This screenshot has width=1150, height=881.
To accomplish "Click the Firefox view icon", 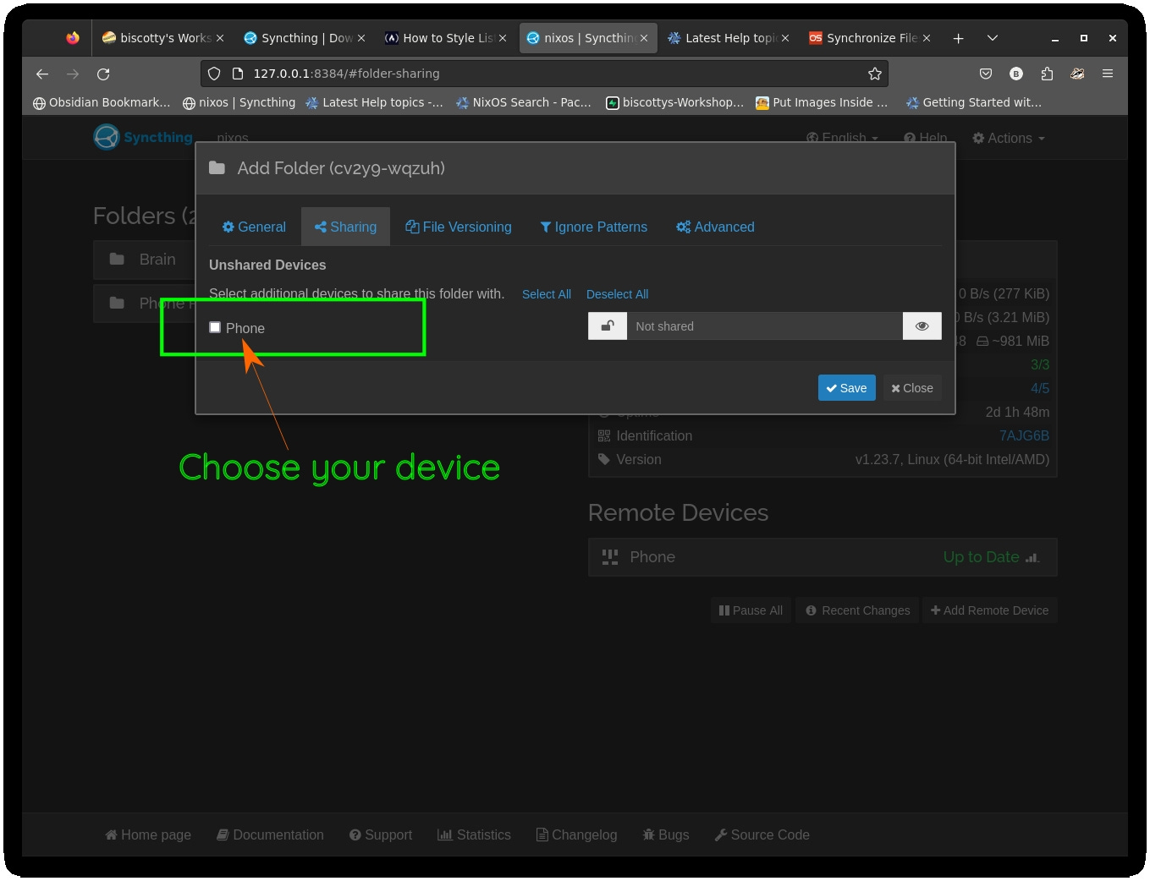I will pyautogui.click(x=73, y=38).
